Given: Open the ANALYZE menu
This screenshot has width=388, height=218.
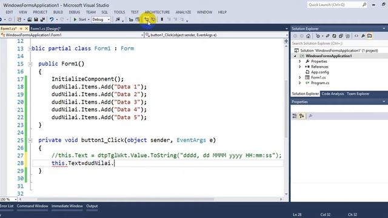Looking at the screenshot, I should [x=183, y=12].
